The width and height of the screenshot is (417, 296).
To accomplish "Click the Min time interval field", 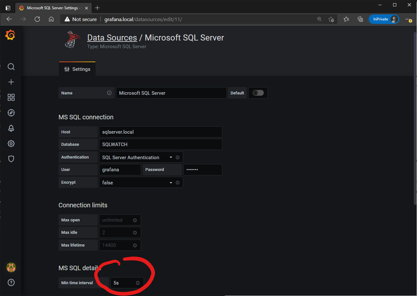I will point(127,283).
